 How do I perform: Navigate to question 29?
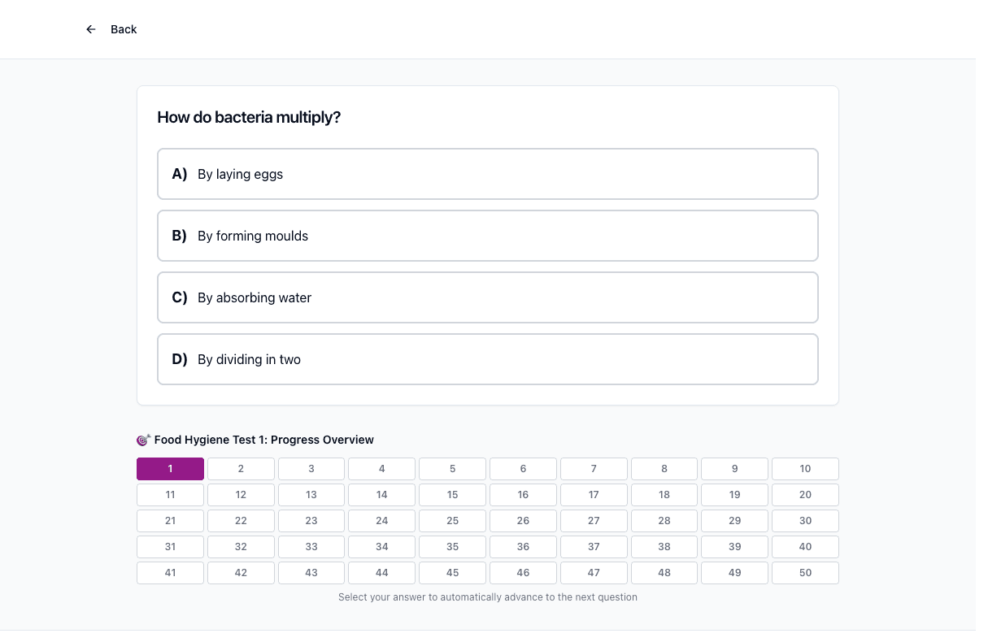tap(735, 521)
